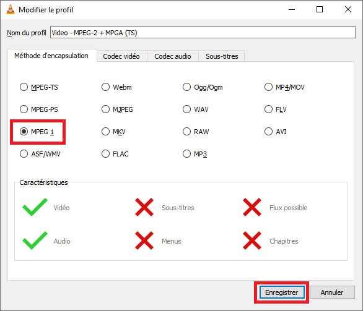Click the Menus feature label

click(172, 241)
